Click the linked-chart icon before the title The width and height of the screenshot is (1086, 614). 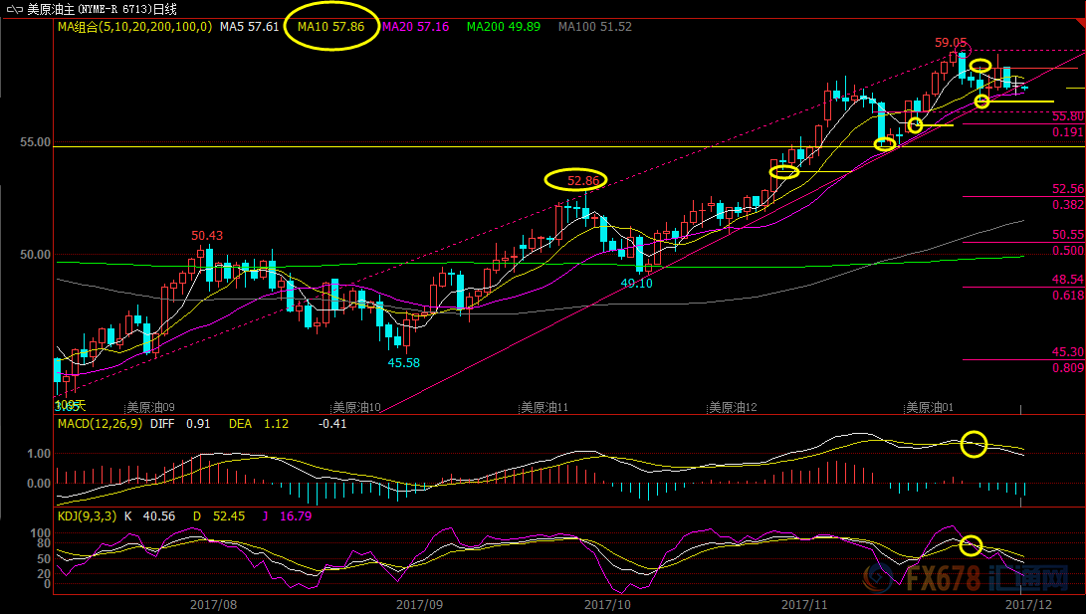pos(12,8)
